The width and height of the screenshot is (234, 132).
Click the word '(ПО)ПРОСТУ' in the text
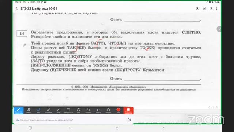(x=128, y=70)
